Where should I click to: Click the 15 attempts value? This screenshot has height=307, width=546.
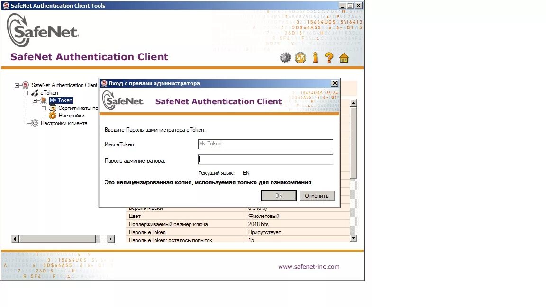click(251, 240)
